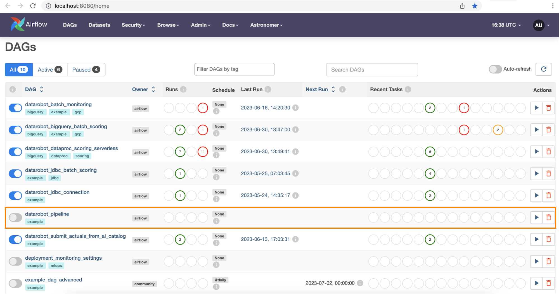Delete the datarobot_pipeline DAG via trash icon
This screenshot has height=294, width=559.
[x=548, y=217]
